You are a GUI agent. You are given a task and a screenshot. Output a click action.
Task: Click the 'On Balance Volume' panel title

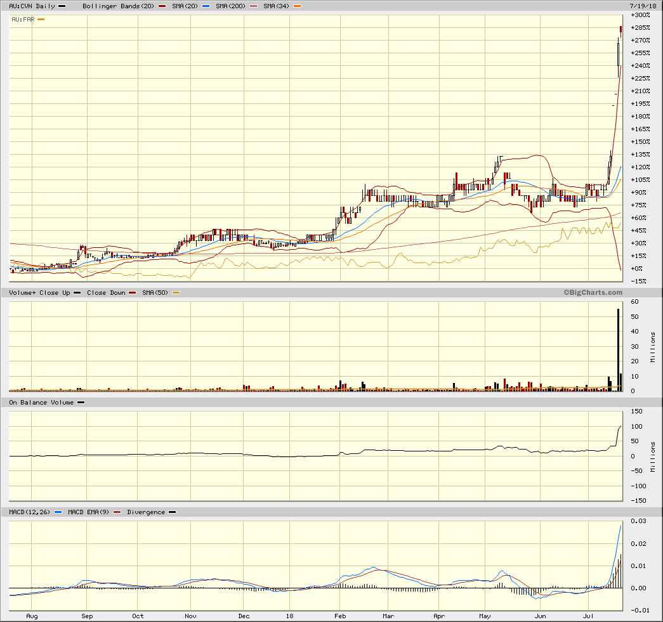pyautogui.click(x=41, y=403)
